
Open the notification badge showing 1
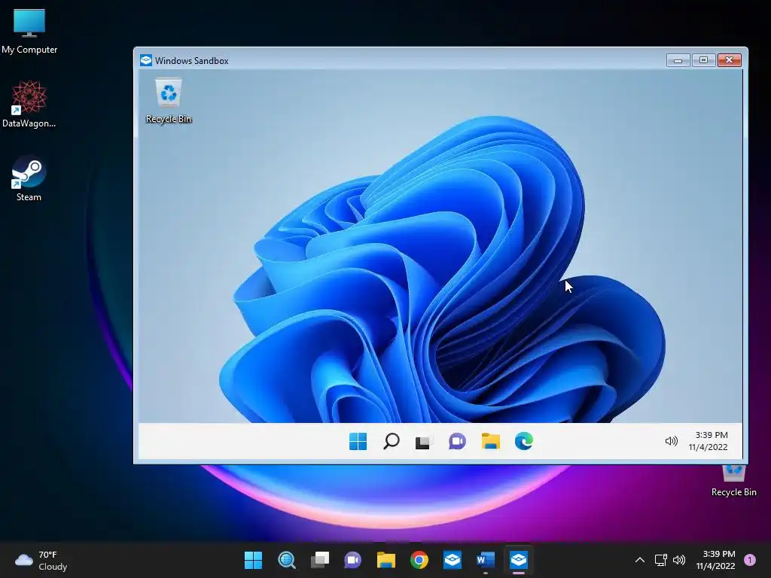[x=750, y=560]
